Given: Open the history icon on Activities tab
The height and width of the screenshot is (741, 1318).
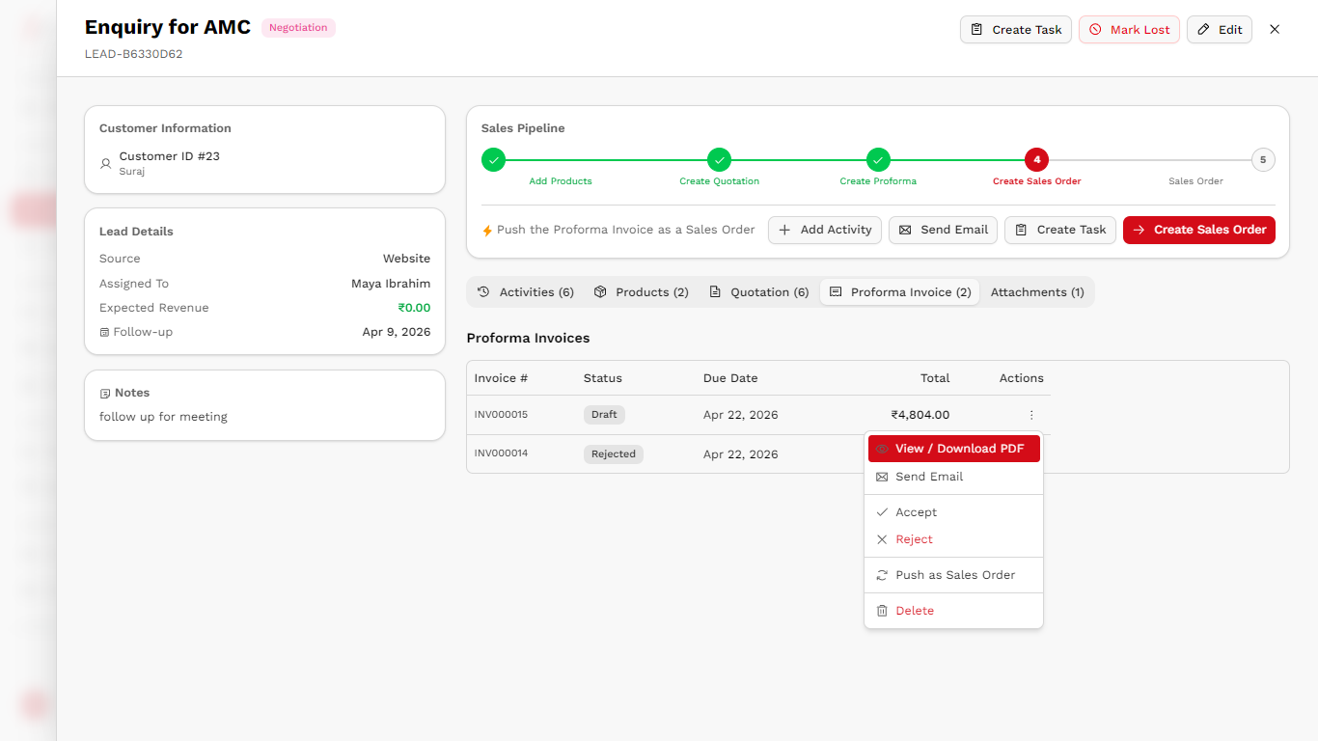Looking at the screenshot, I should pos(482,291).
